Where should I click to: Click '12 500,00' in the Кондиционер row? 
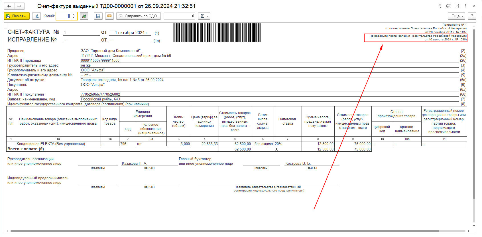pos(318,144)
